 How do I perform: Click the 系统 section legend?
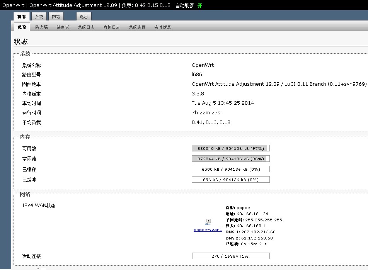[25, 54]
